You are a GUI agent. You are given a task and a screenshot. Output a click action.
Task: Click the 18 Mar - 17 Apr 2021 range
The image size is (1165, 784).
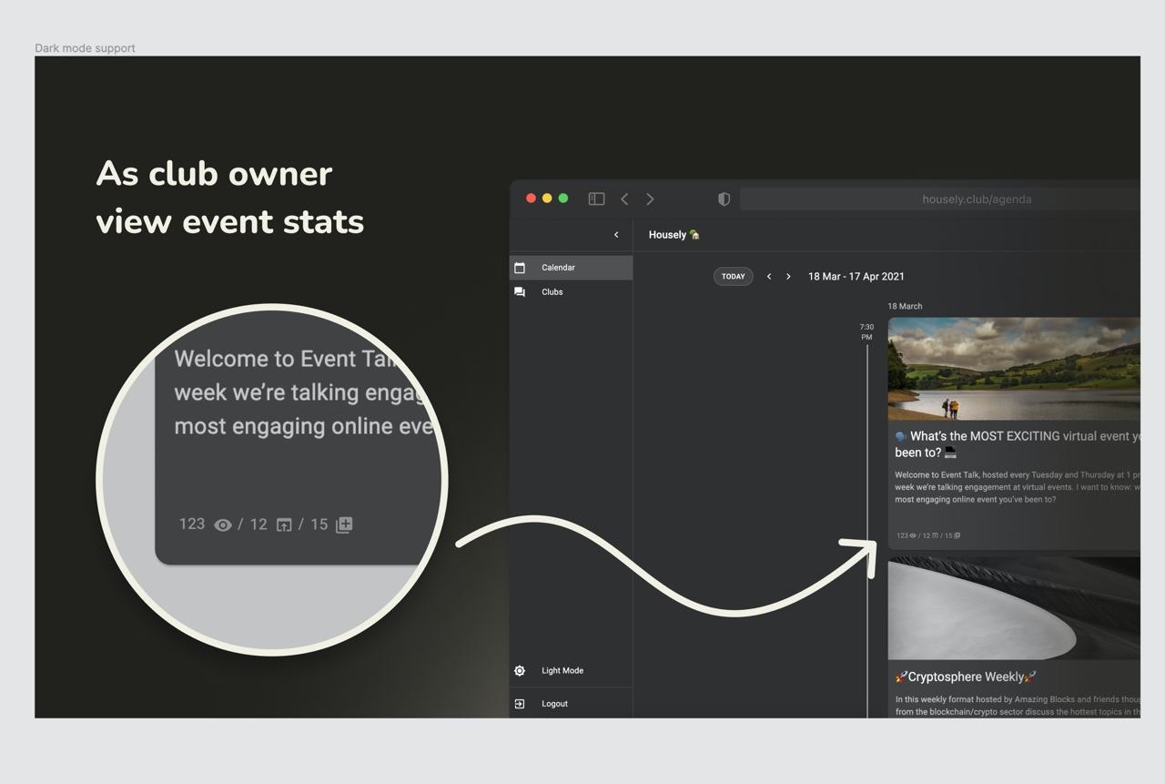point(856,277)
